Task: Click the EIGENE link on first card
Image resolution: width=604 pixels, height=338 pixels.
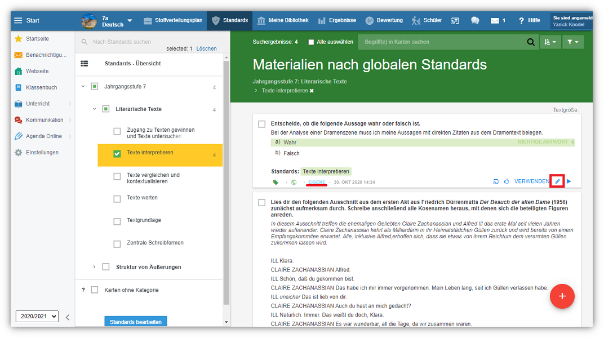Action: (317, 182)
